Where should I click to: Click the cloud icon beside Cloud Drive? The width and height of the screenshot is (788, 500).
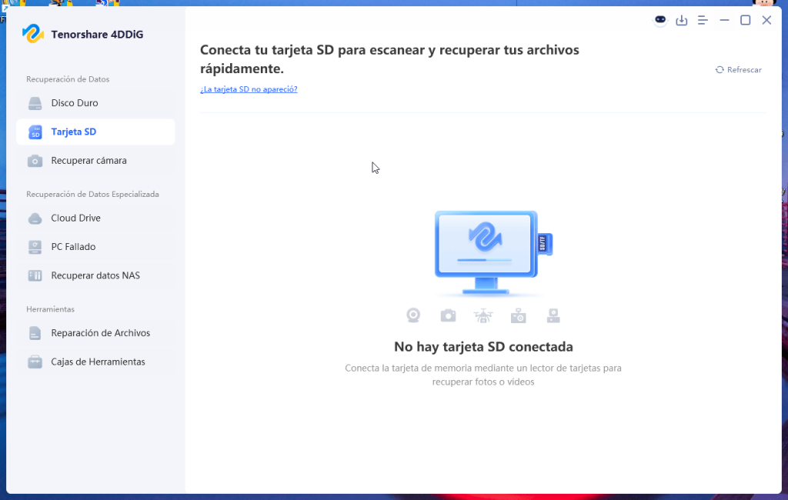[x=35, y=218]
